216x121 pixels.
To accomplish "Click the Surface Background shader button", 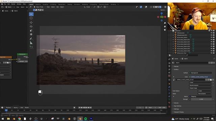I will (x=200, y=73).
